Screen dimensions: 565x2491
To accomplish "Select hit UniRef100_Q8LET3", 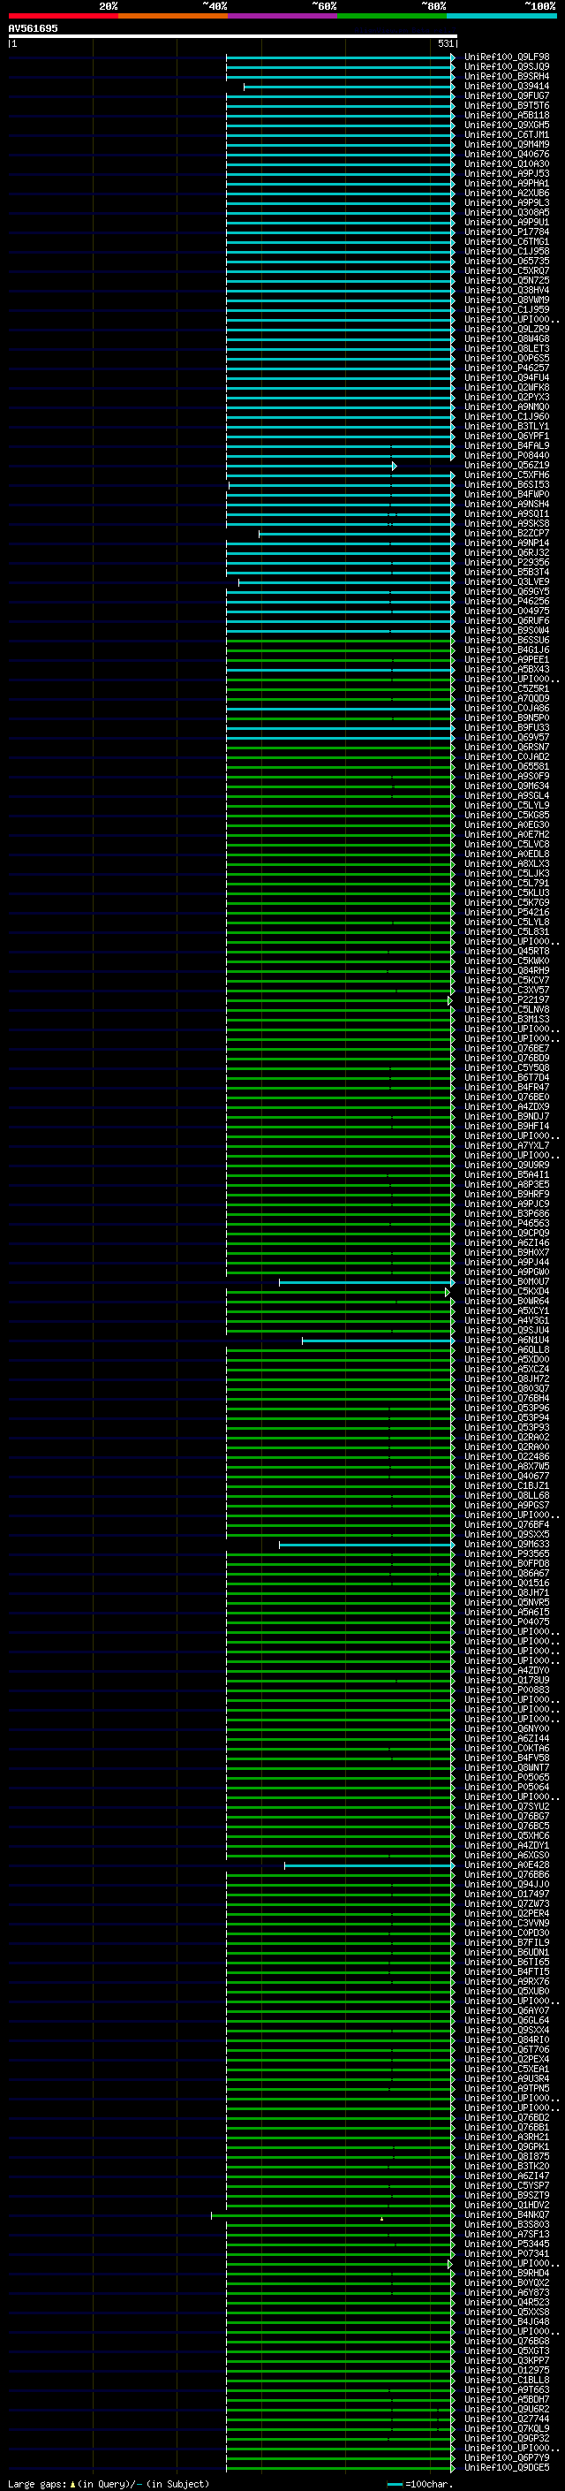I will 507,348.
